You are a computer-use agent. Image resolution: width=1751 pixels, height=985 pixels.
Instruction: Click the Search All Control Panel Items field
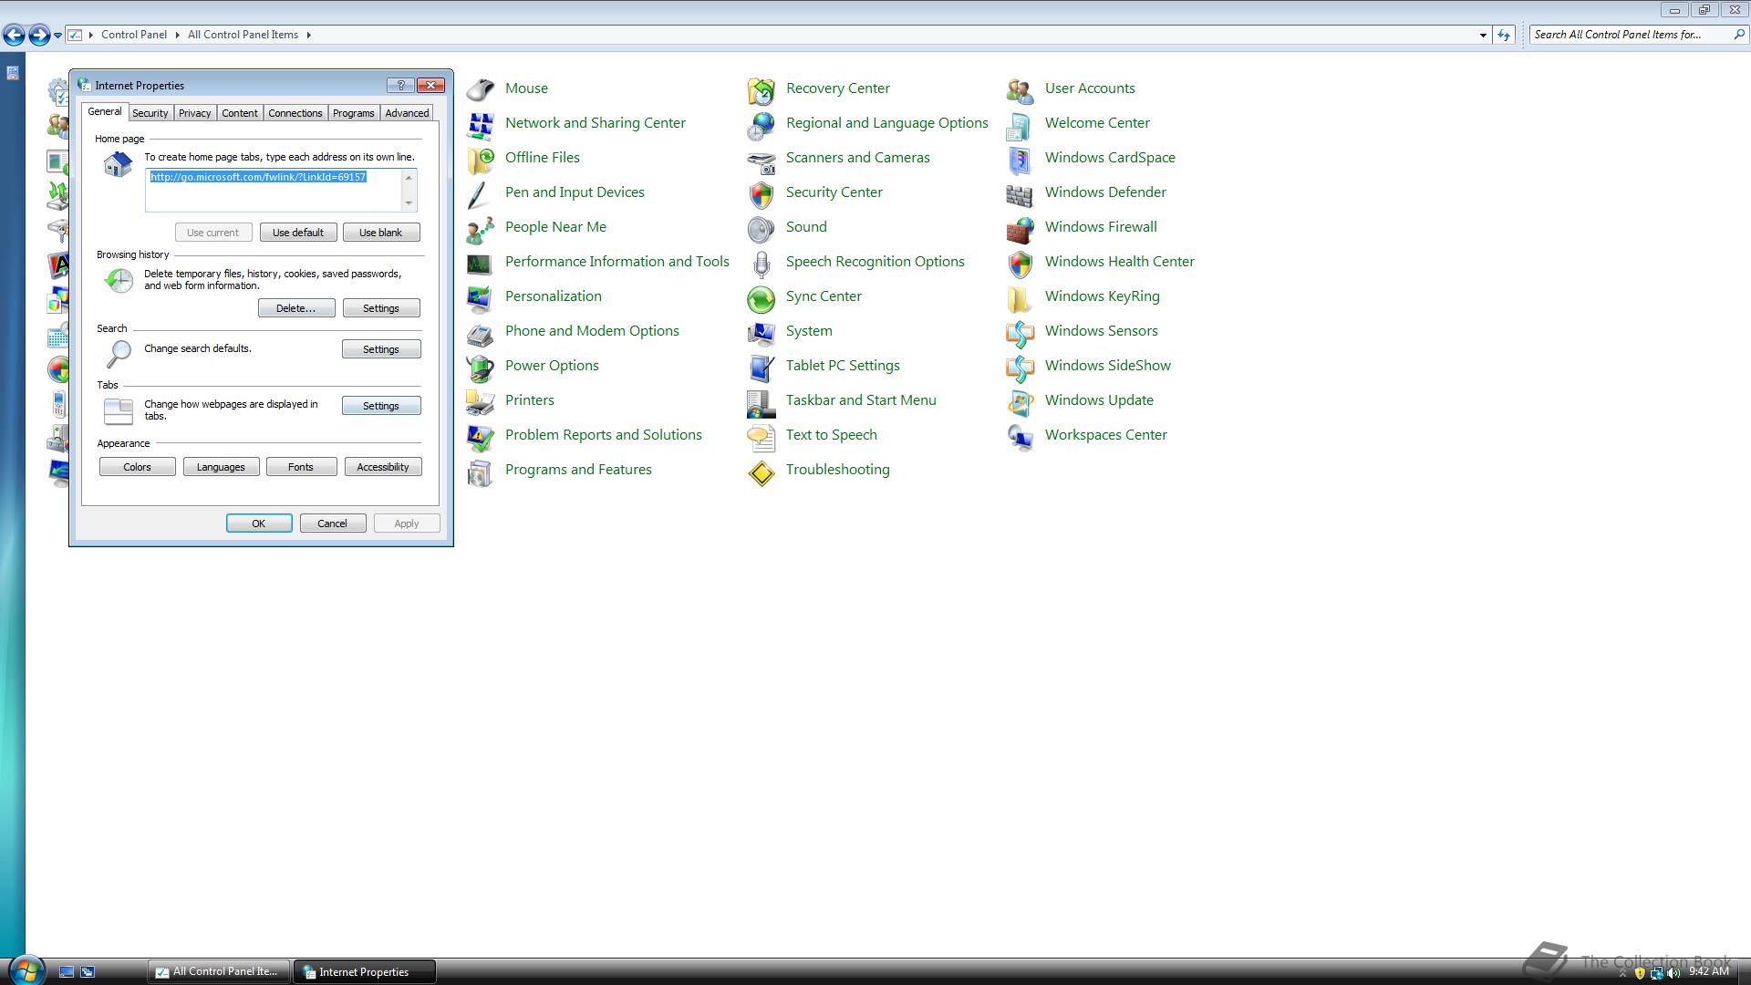click(x=1631, y=35)
